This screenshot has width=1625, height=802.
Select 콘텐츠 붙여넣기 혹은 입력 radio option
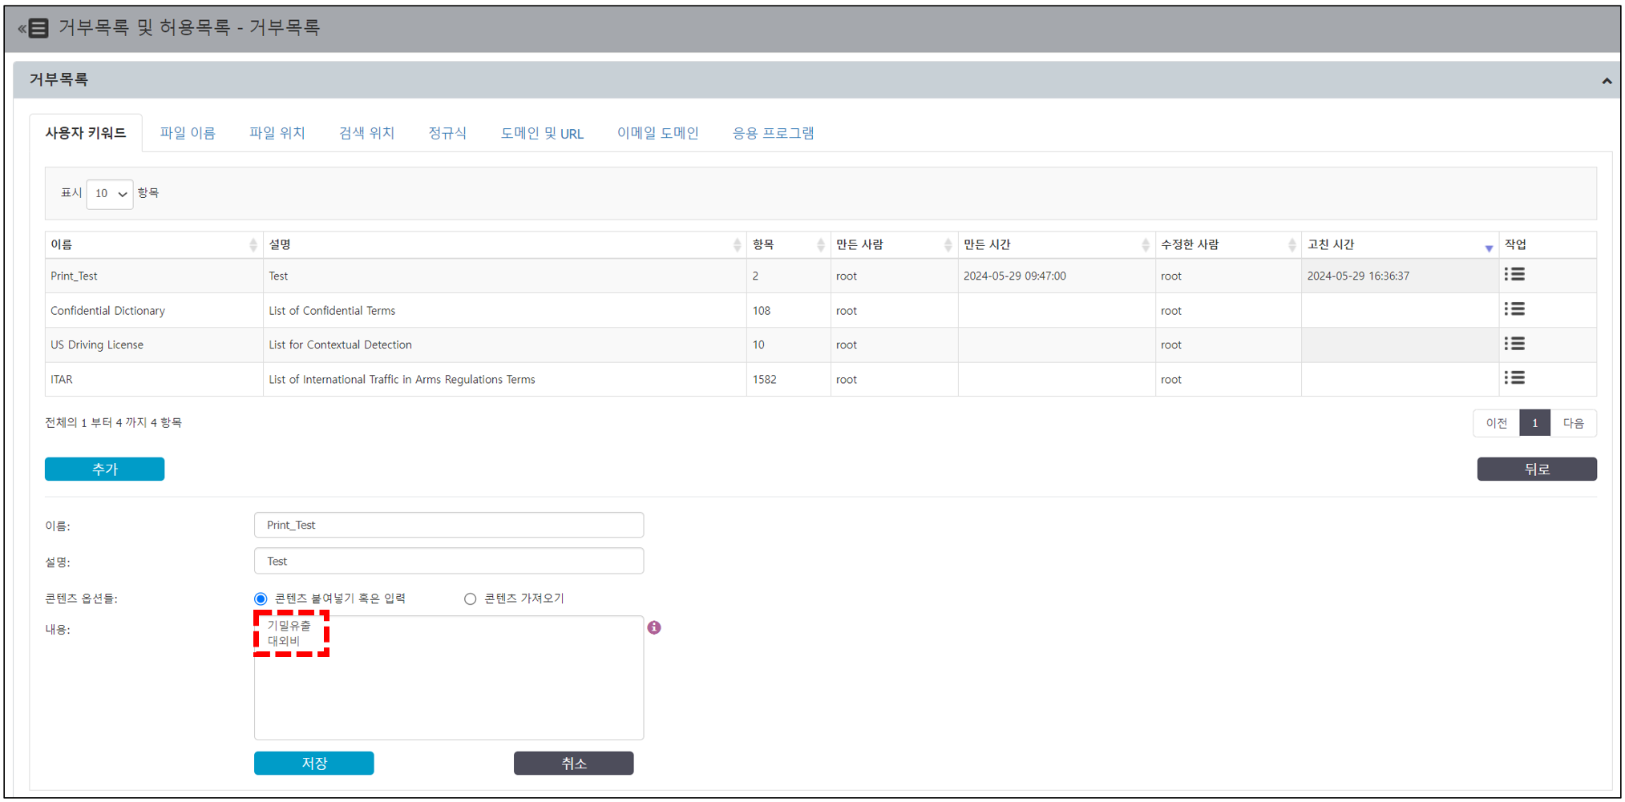pos(261,598)
